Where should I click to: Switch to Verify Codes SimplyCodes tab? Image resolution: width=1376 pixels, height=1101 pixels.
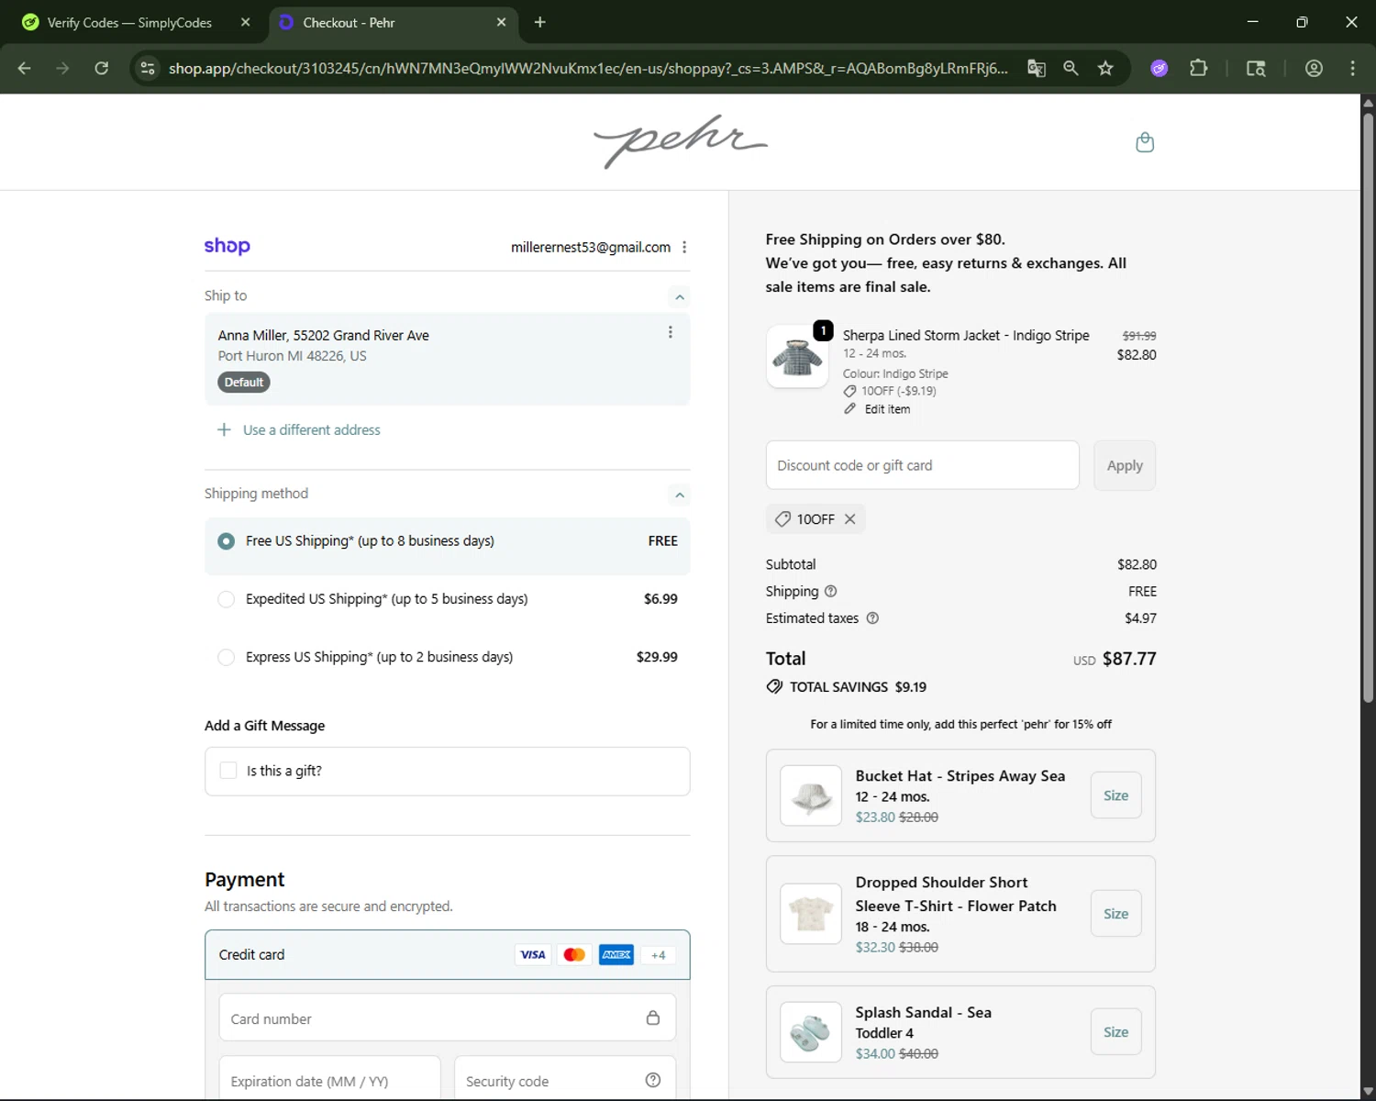(x=128, y=23)
